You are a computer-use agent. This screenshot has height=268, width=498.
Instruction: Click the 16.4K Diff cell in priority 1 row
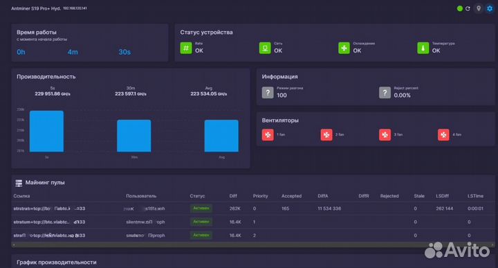pos(235,222)
